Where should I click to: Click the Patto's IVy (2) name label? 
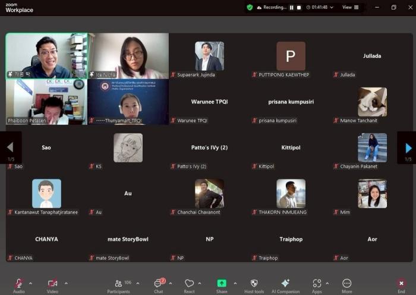coord(191,167)
